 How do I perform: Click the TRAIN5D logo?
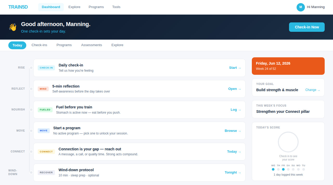pyautogui.click(x=18, y=7)
